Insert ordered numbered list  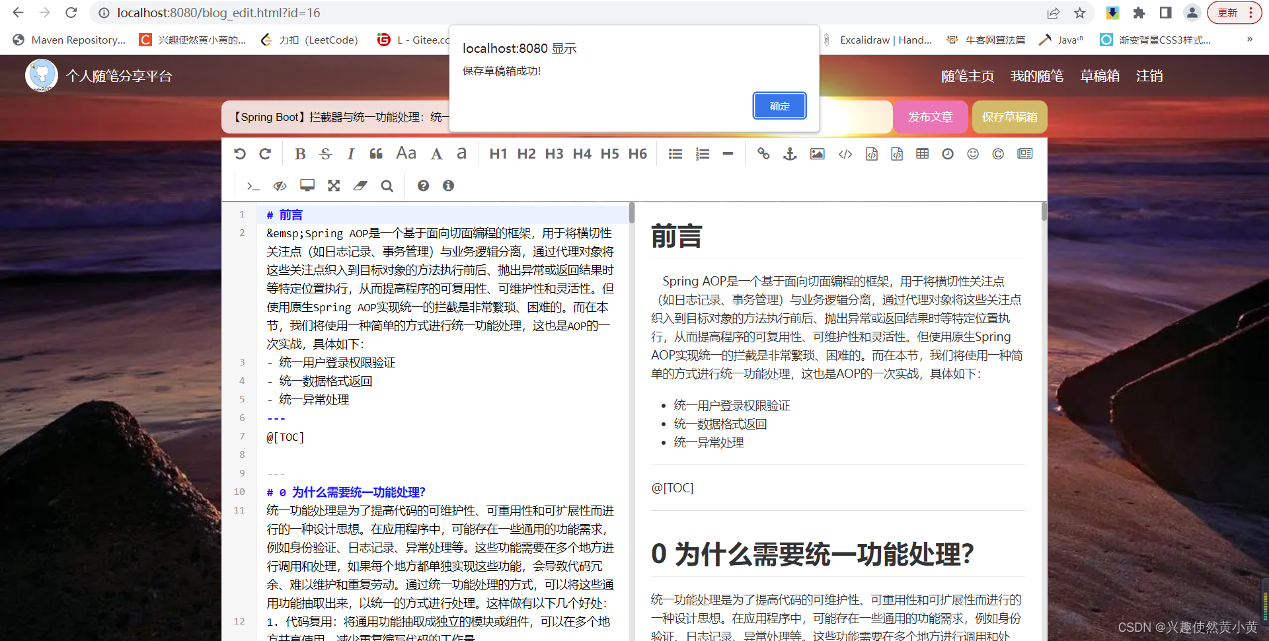click(703, 154)
